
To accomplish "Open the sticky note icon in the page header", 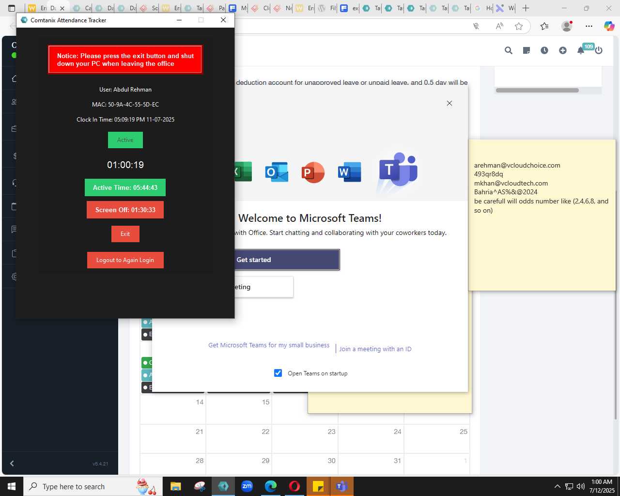I will coord(527,50).
